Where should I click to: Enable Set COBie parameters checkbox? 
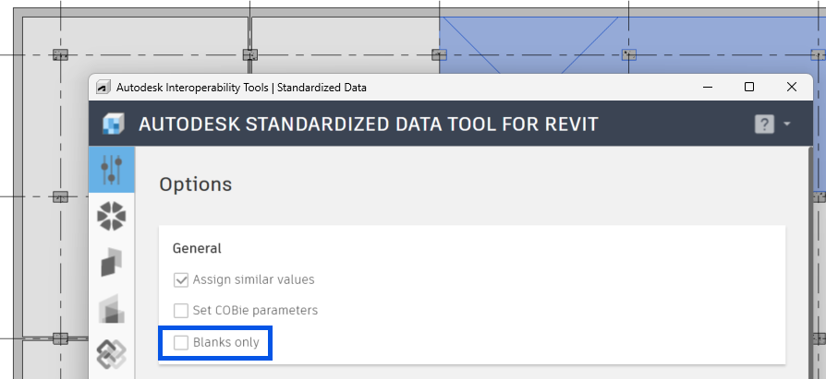coord(181,311)
